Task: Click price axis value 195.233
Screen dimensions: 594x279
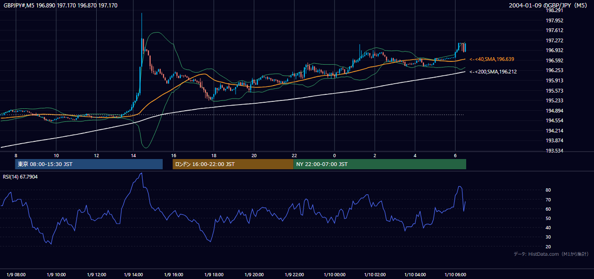Action: pyautogui.click(x=555, y=100)
